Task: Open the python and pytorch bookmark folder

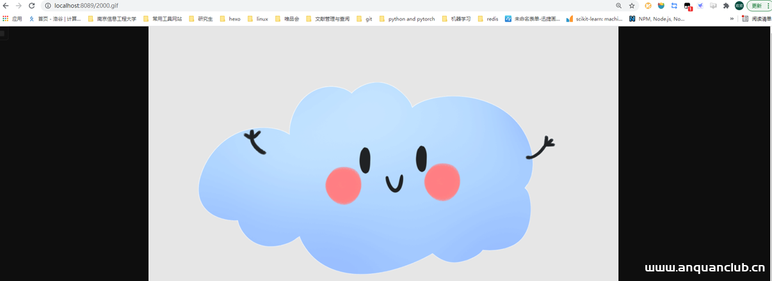Action: pos(407,19)
